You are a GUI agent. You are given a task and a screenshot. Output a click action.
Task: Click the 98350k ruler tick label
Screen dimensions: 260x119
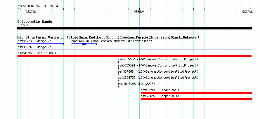pos(31,12)
